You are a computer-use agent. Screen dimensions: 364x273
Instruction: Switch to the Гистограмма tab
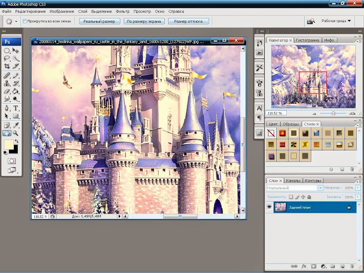307,40
